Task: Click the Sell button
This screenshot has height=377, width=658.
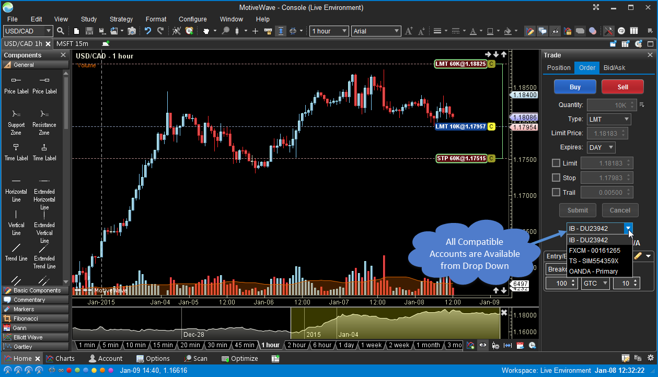Action: point(622,87)
